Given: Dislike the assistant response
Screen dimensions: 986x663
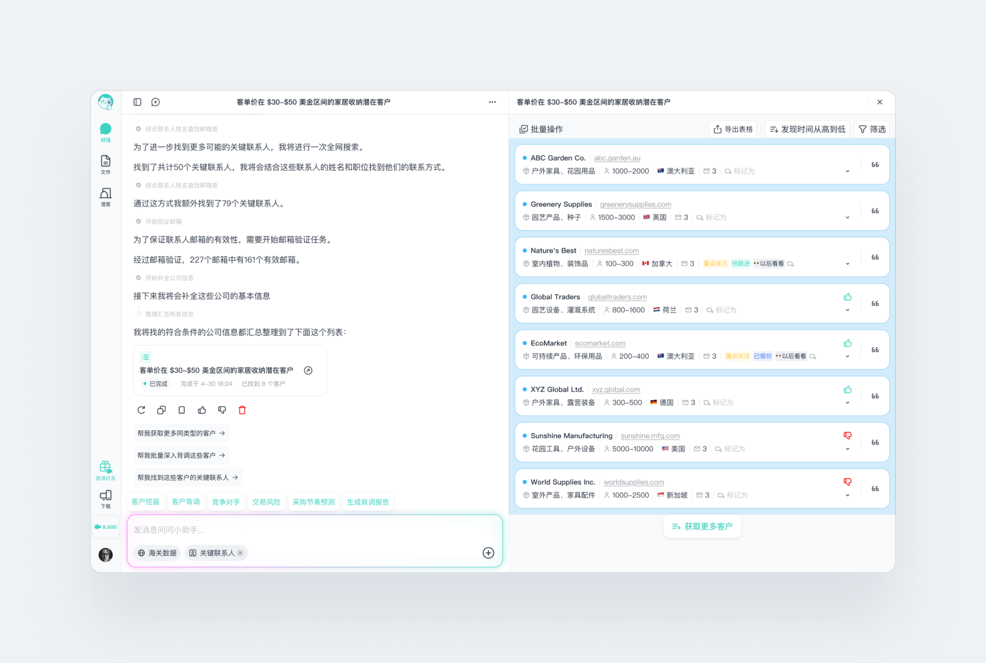Looking at the screenshot, I should tap(222, 410).
